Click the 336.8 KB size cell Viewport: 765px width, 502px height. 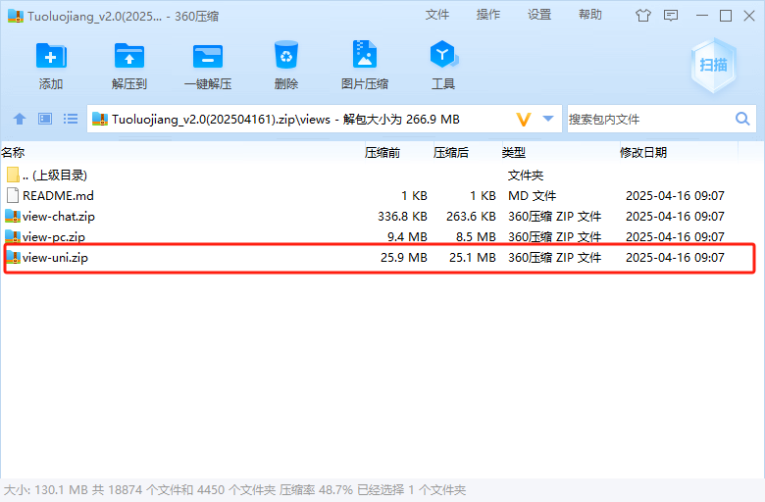(x=402, y=216)
